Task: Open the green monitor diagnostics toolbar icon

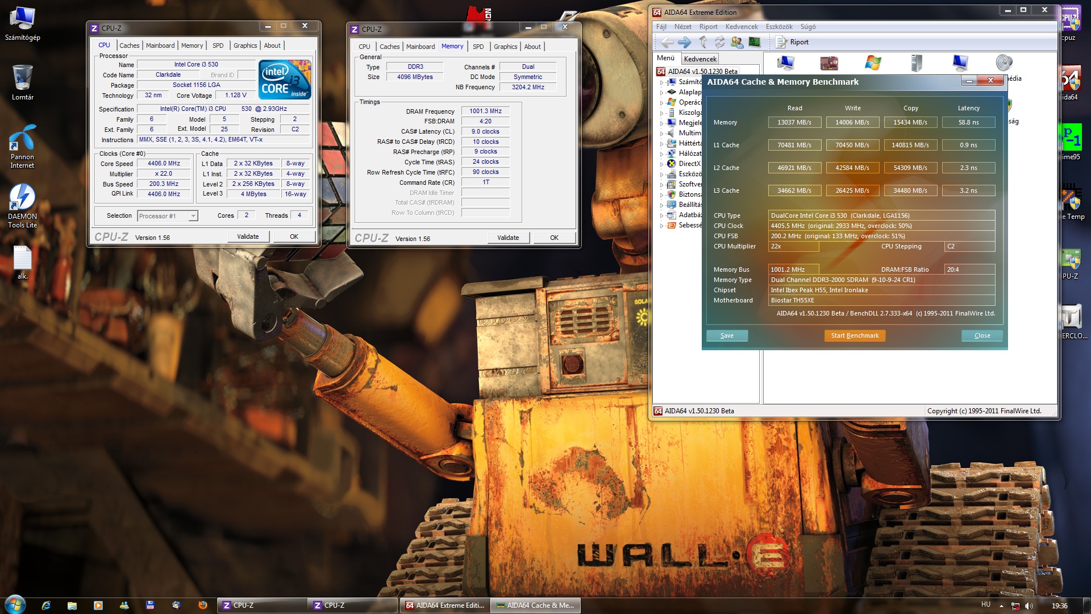Action: 755,42
